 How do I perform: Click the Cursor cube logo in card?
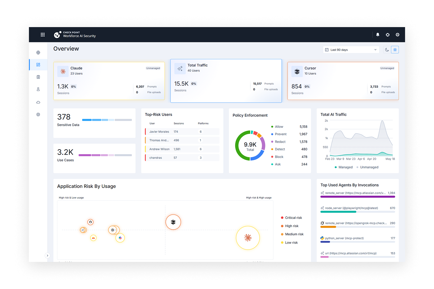coord(297,71)
